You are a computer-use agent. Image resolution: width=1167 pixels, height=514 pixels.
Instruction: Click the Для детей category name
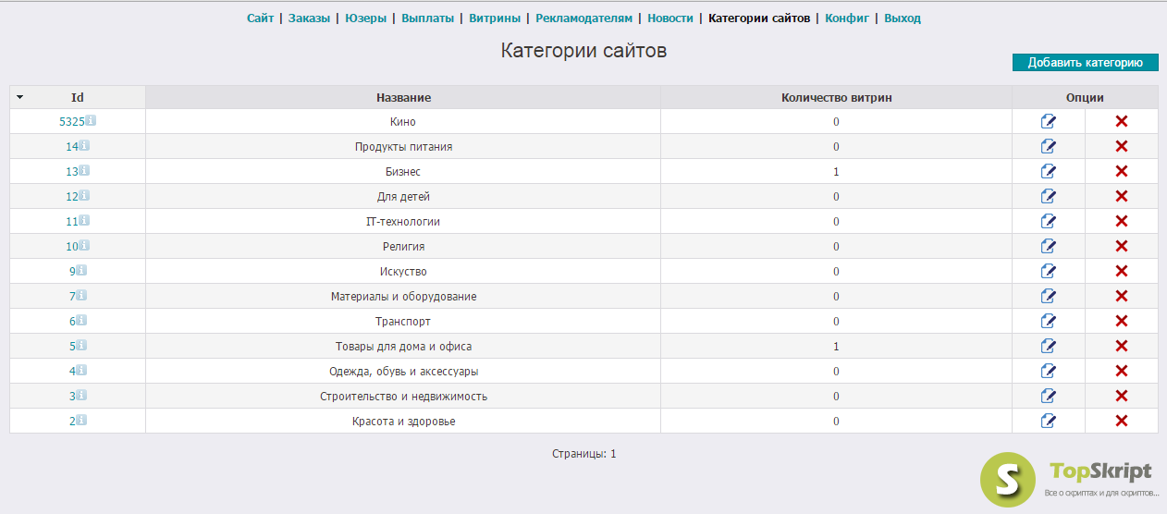[x=403, y=197]
